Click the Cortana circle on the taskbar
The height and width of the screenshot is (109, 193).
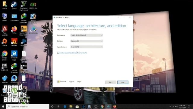52,106
